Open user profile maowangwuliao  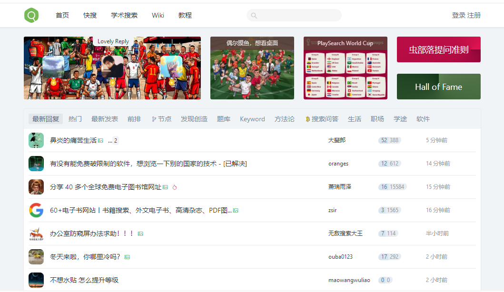(349, 280)
